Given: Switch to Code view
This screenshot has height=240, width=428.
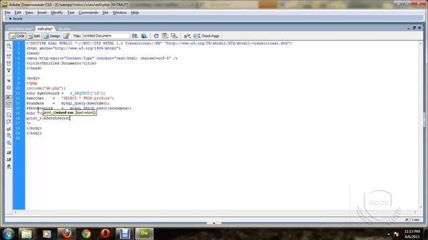Looking at the screenshot, I should 17,36.
